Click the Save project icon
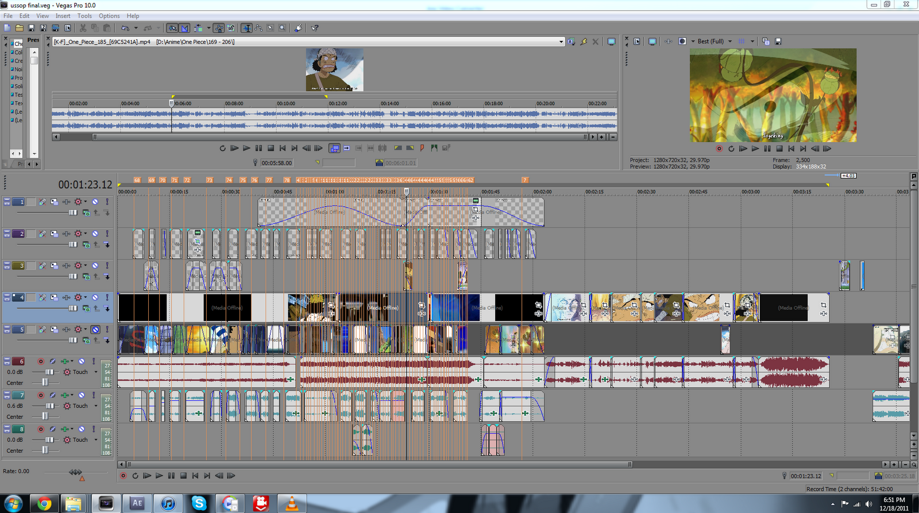This screenshot has height=513, width=919. pos(32,28)
